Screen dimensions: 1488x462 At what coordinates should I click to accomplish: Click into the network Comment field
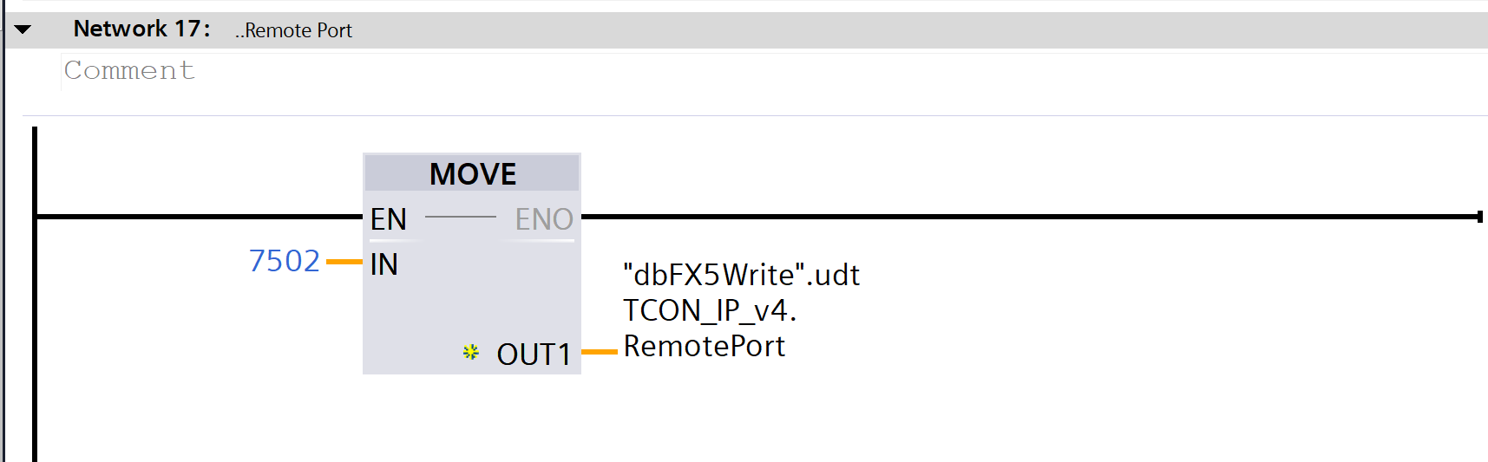pos(129,71)
